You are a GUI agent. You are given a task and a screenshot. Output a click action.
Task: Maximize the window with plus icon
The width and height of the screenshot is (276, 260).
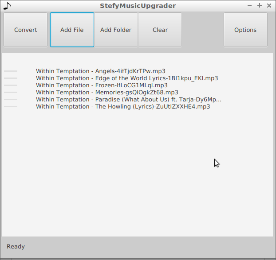[260, 5]
